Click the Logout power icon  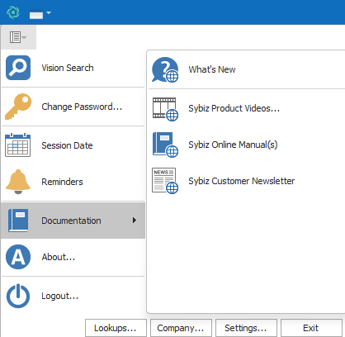[x=18, y=296]
